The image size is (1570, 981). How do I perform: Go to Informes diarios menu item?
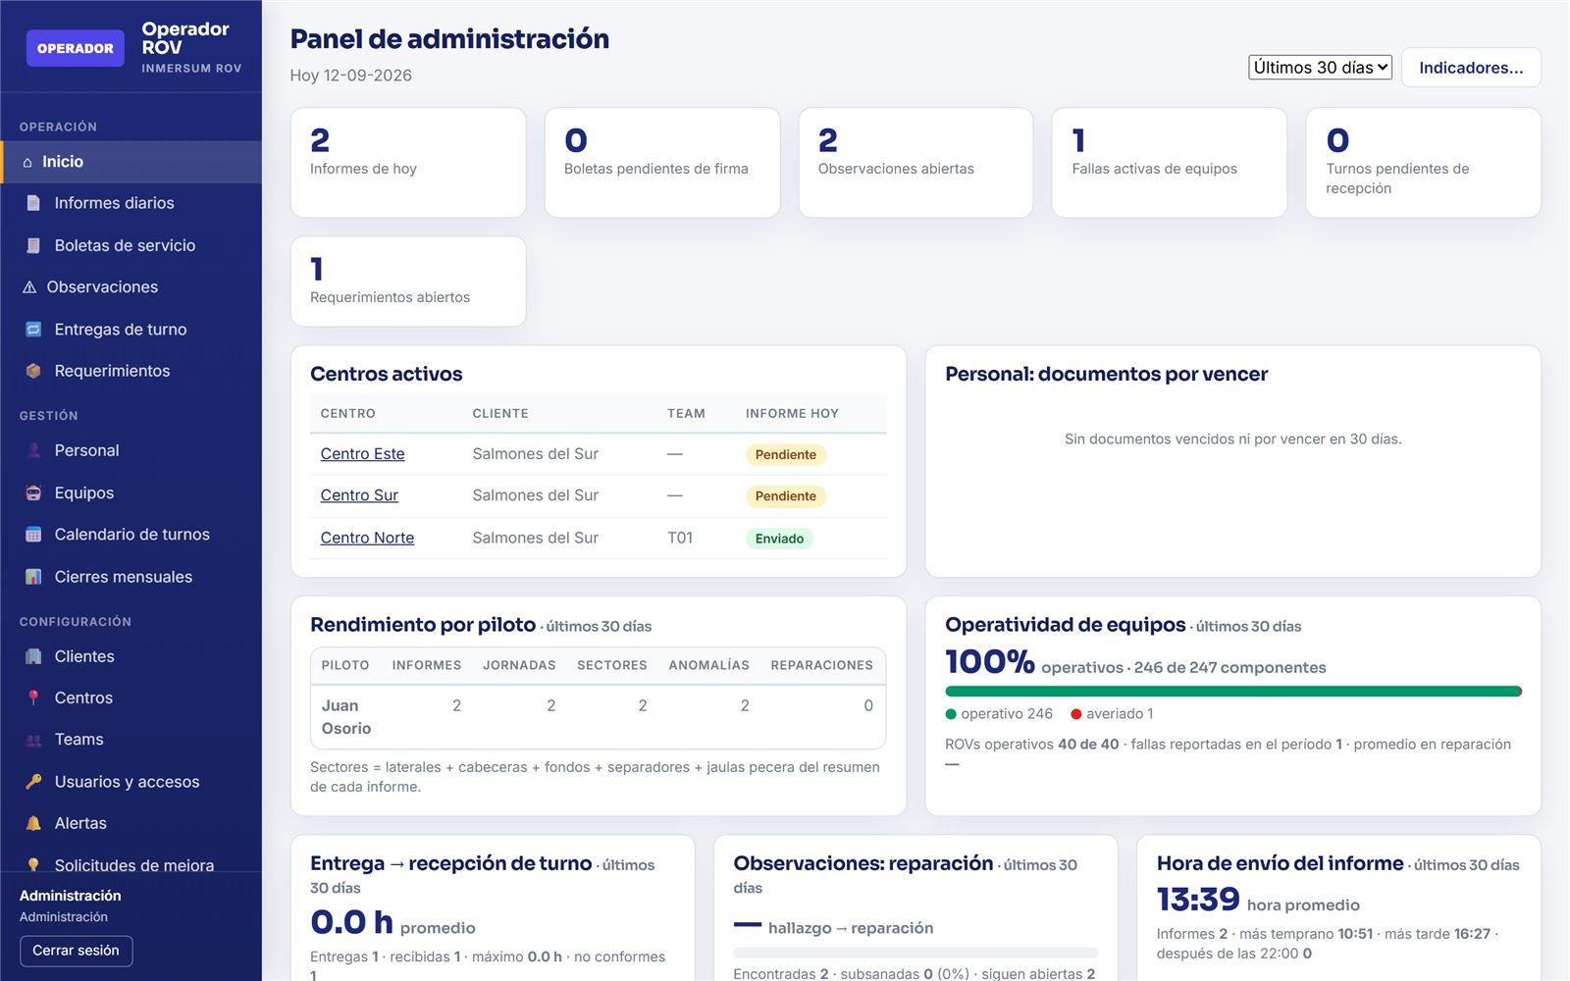point(131,203)
